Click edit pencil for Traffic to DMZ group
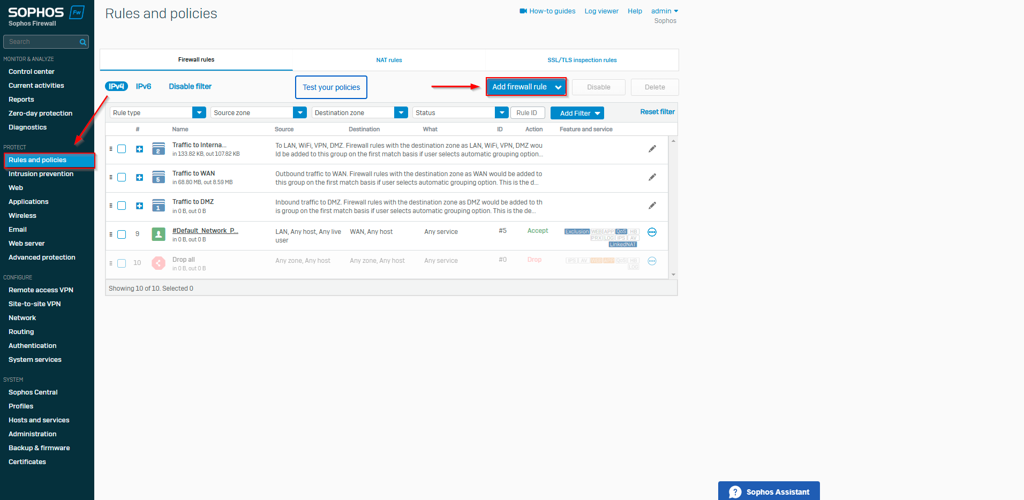Screen dimensions: 1024x500 coord(652,206)
